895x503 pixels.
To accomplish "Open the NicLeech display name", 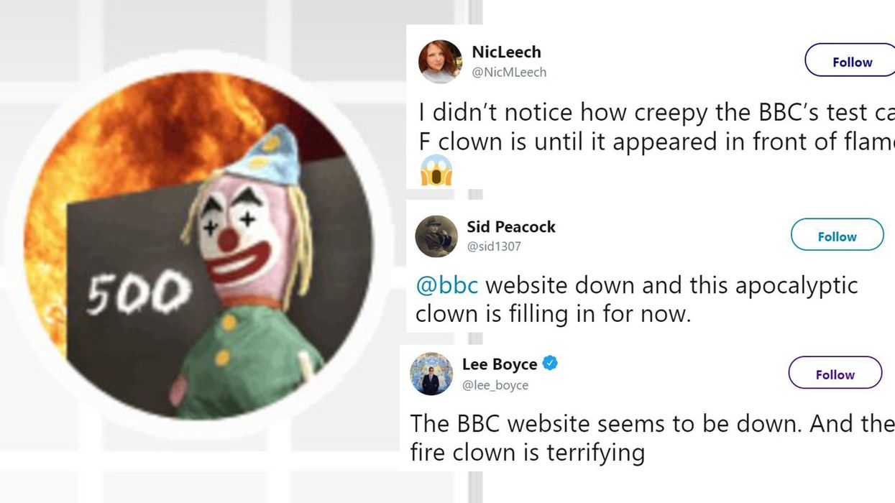I will (506, 52).
